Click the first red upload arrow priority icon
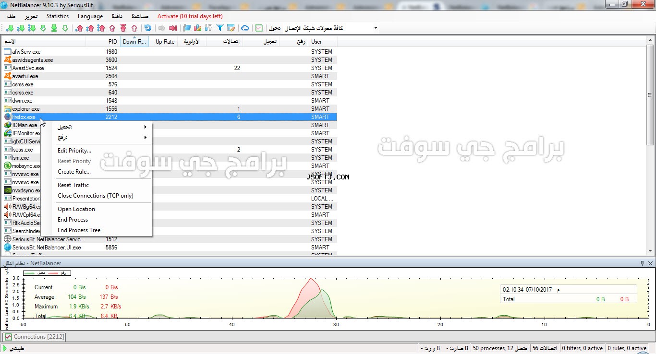 [x=79, y=28]
